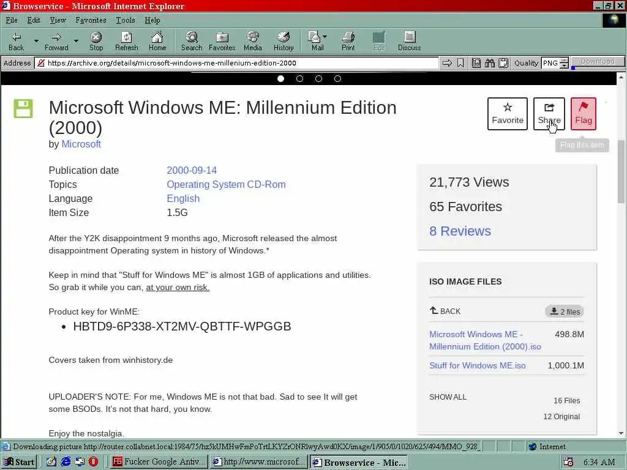Click the Go arrow next to the address bar
Image resolution: width=627 pixels, height=470 pixels.
(x=447, y=63)
